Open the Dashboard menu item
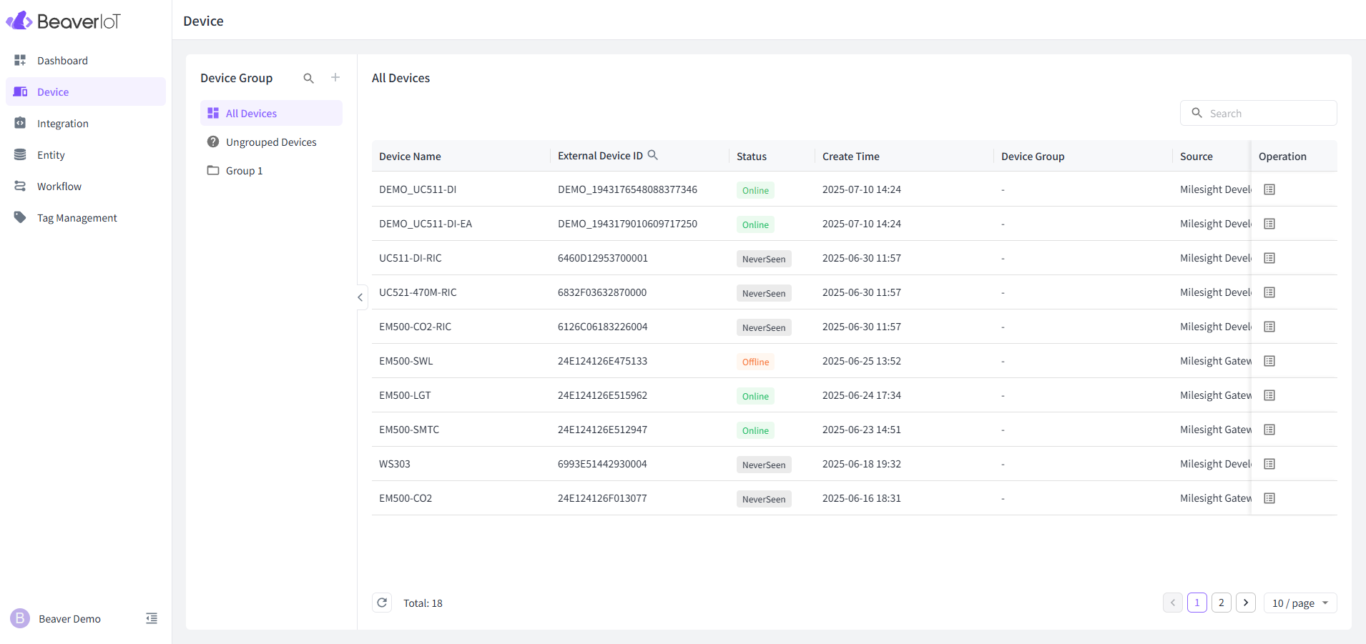This screenshot has width=1366, height=644. tap(62, 61)
